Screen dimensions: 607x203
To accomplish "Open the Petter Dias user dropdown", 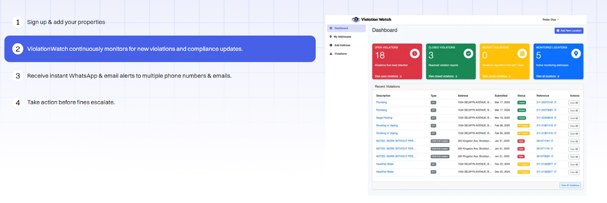I will click(550, 20).
